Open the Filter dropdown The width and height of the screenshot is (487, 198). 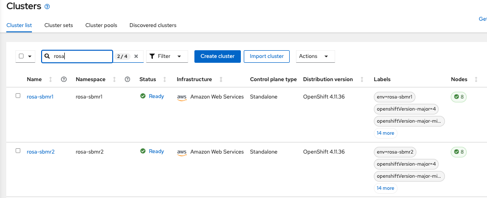pos(166,57)
